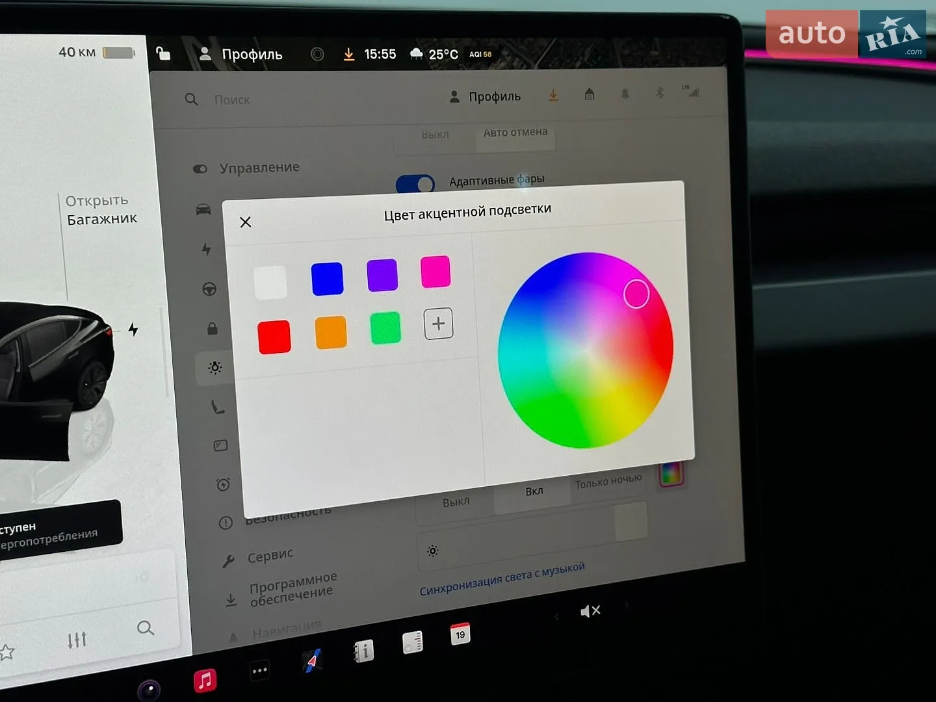Toggle the Адаптивные фары switch
Viewport: 936px width, 702px height.
coord(415,185)
